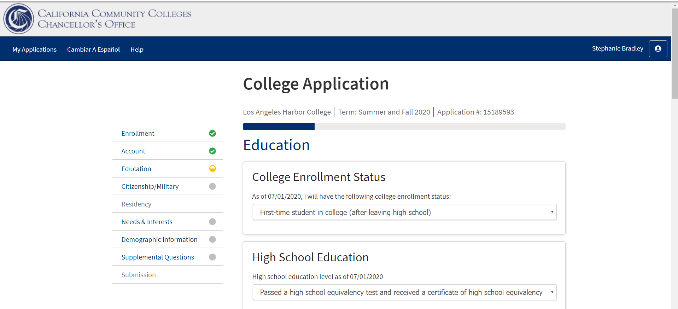678x309 pixels.
Task: Navigate to Citizenship/Military section
Action: [x=150, y=186]
